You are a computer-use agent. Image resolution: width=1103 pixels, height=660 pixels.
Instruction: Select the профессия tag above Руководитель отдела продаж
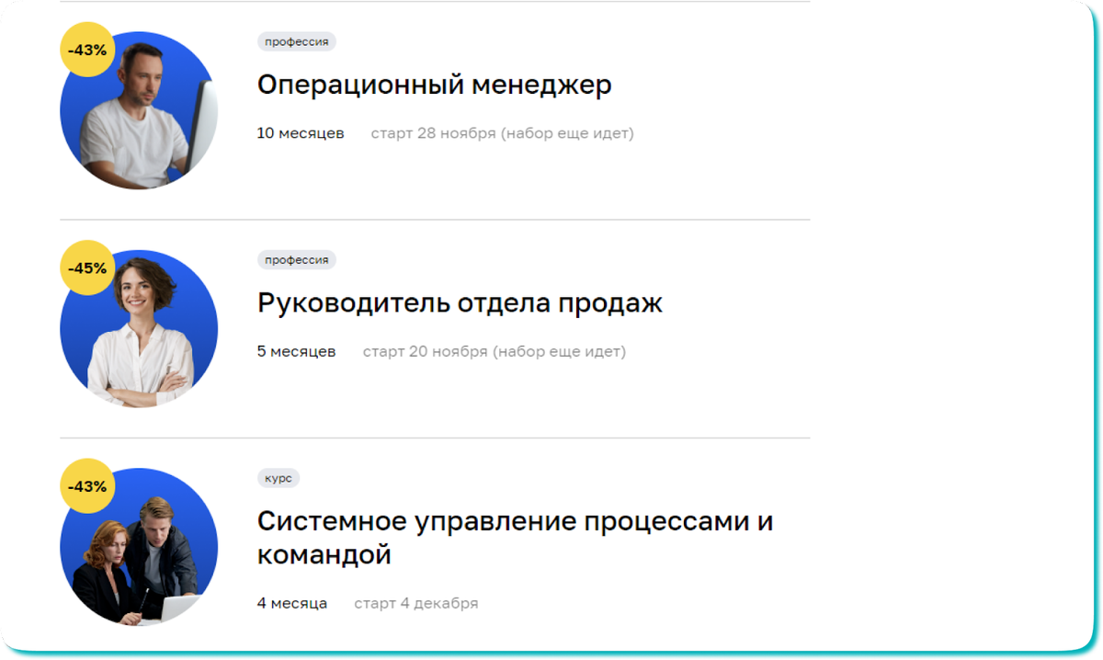pos(298,259)
